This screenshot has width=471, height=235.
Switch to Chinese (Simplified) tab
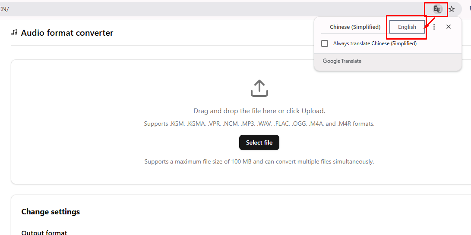pos(355,27)
